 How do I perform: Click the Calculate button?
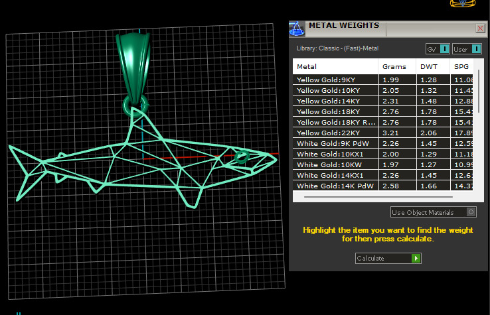pos(388,258)
